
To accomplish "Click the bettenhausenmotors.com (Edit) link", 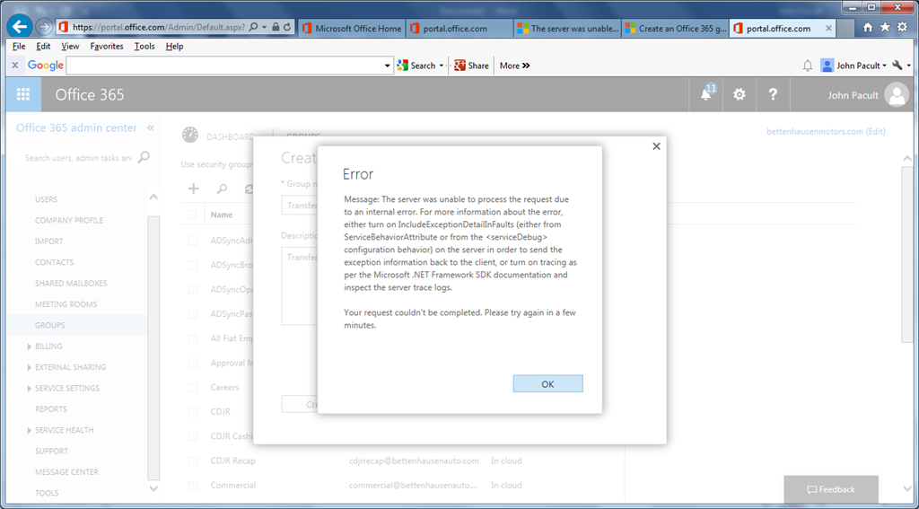I will [x=826, y=132].
